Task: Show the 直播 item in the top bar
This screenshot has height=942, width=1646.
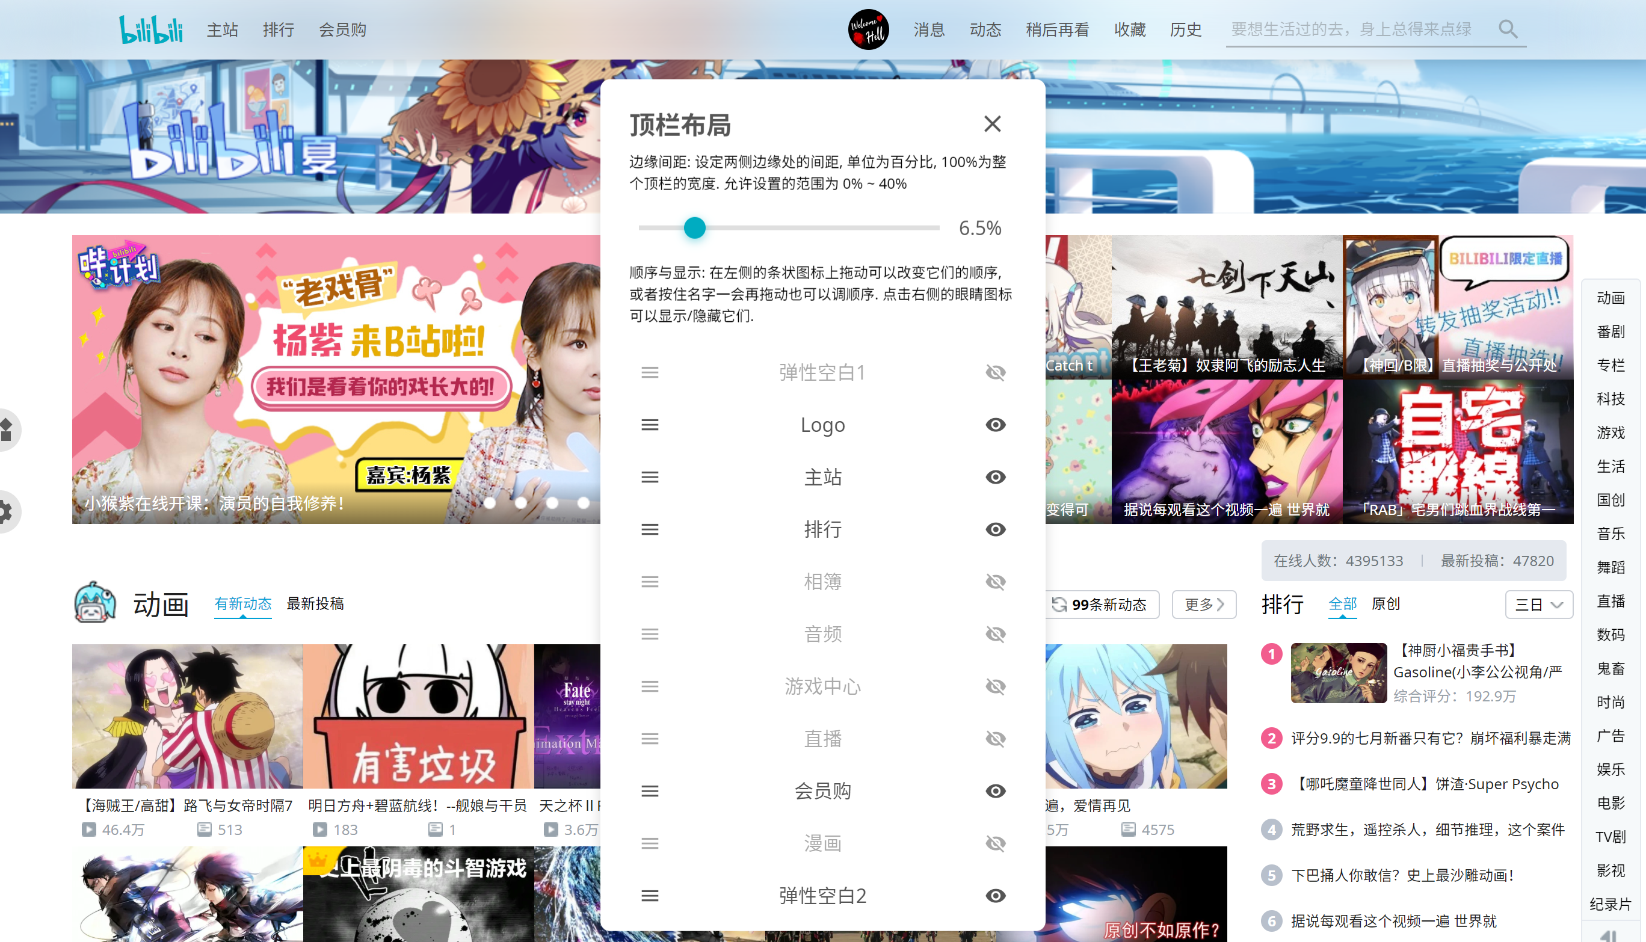Action: [995, 738]
